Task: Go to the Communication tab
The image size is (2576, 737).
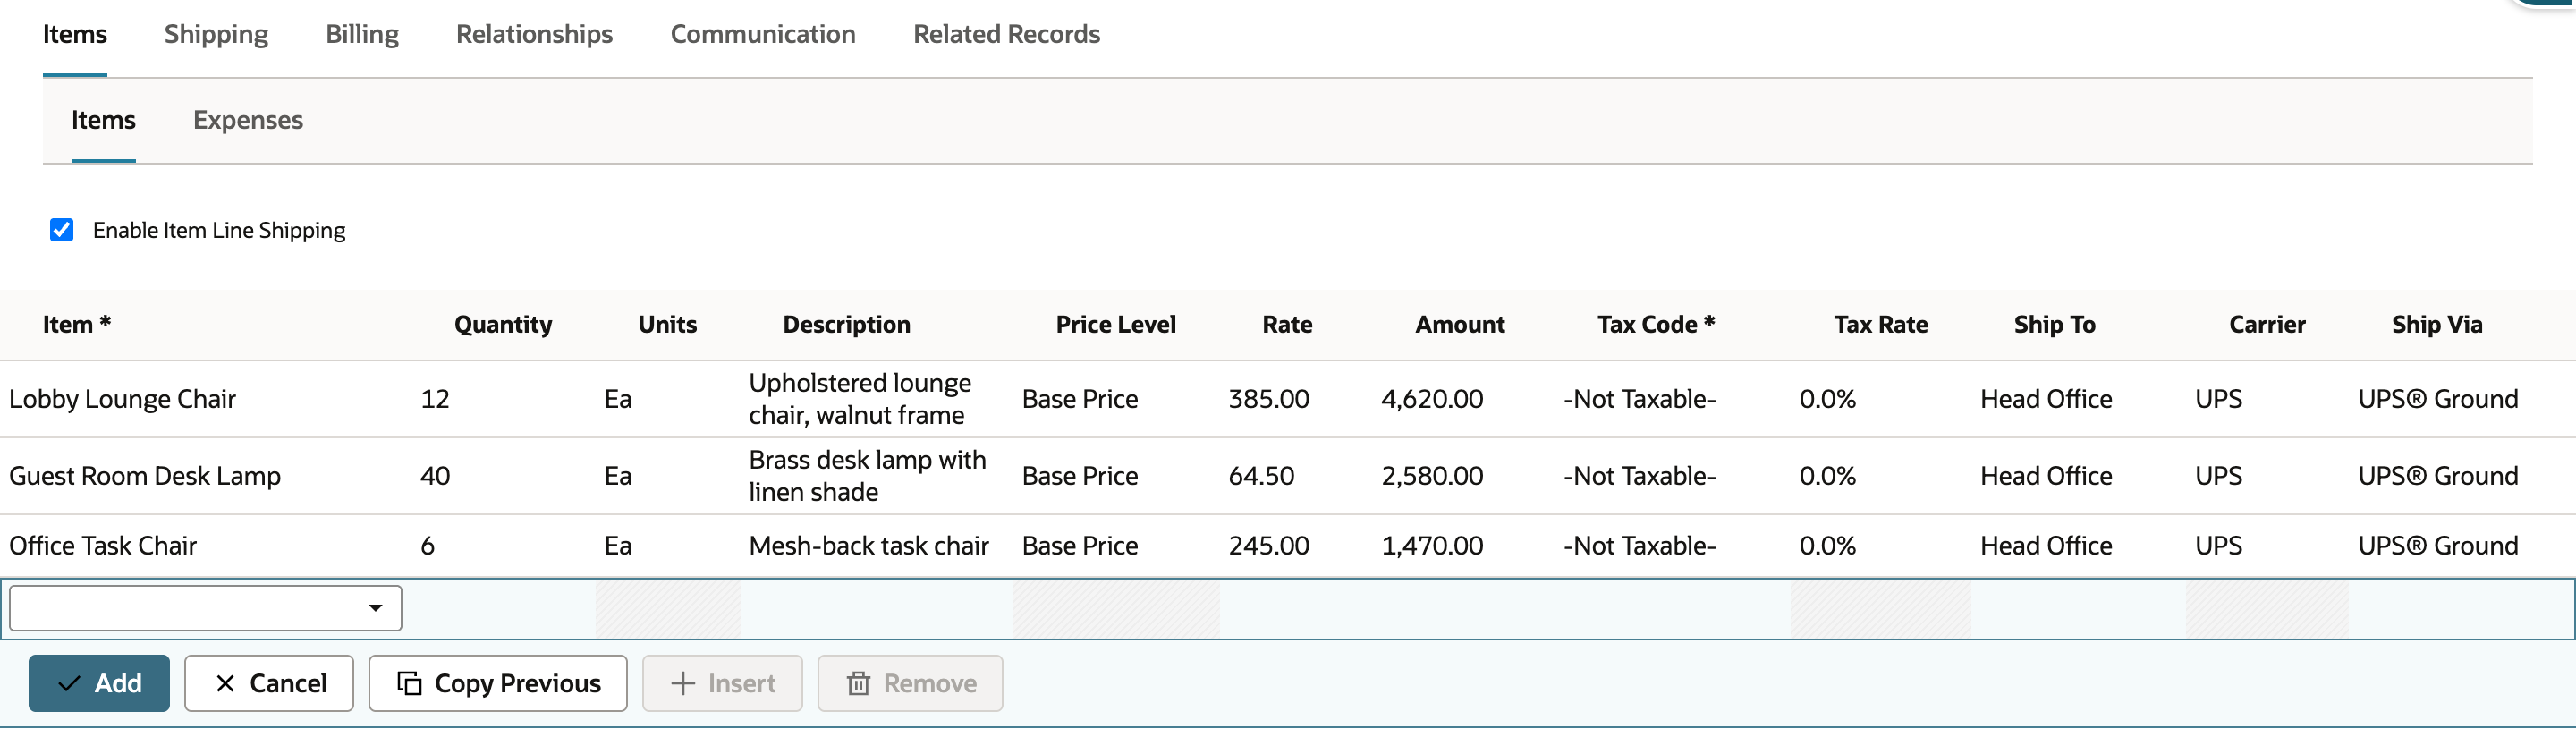Action: point(763,34)
